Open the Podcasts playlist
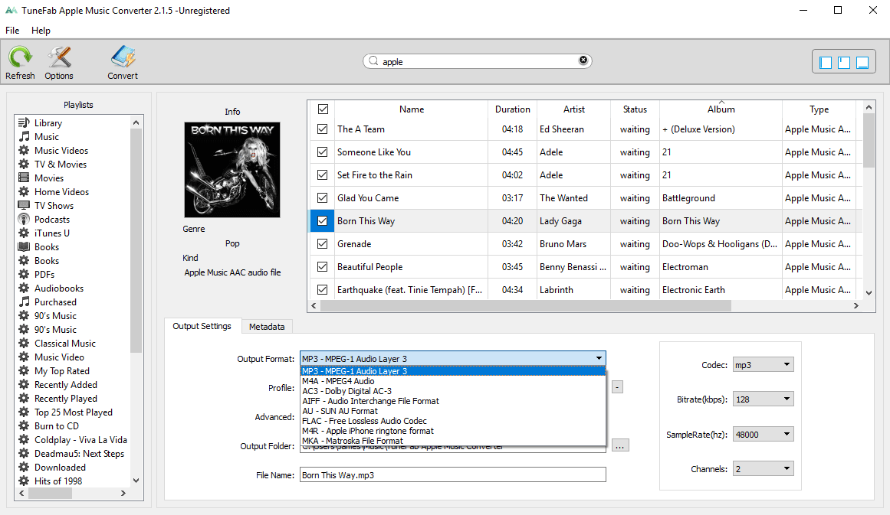Image resolution: width=890 pixels, height=515 pixels. (x=51, y=220)
